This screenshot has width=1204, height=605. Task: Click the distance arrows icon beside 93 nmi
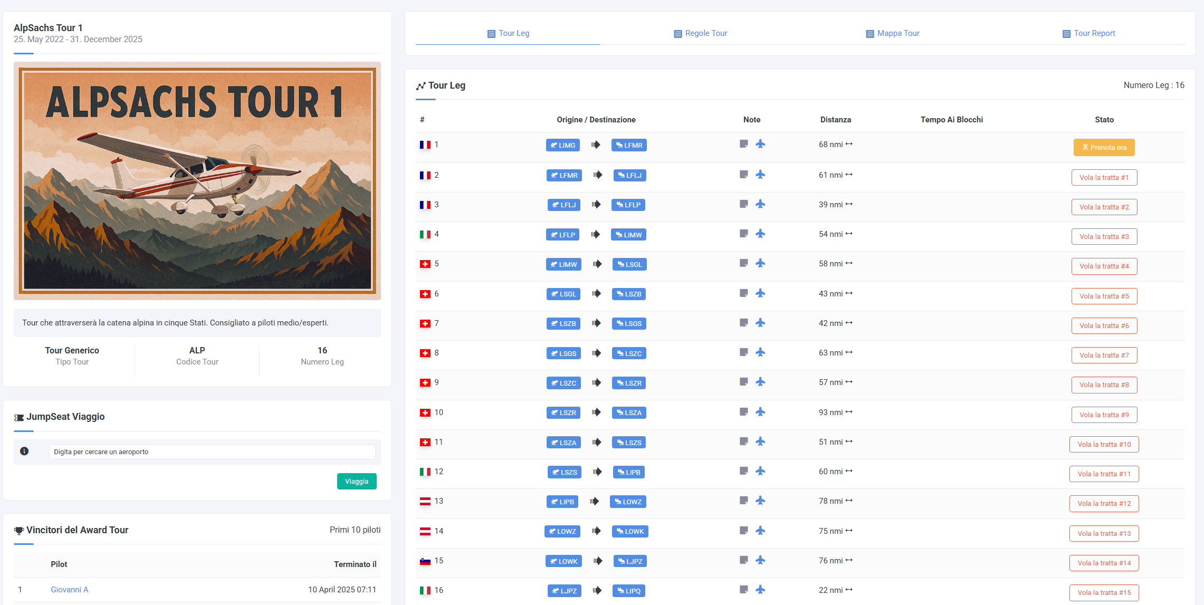(849, 412)
